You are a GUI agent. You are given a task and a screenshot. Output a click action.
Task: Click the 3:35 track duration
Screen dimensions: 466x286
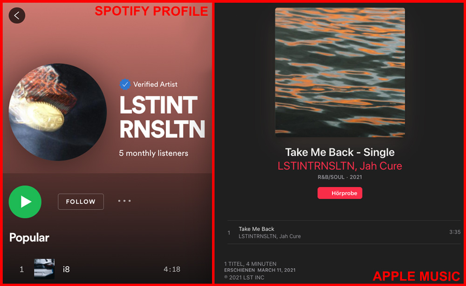coord(455,232)
